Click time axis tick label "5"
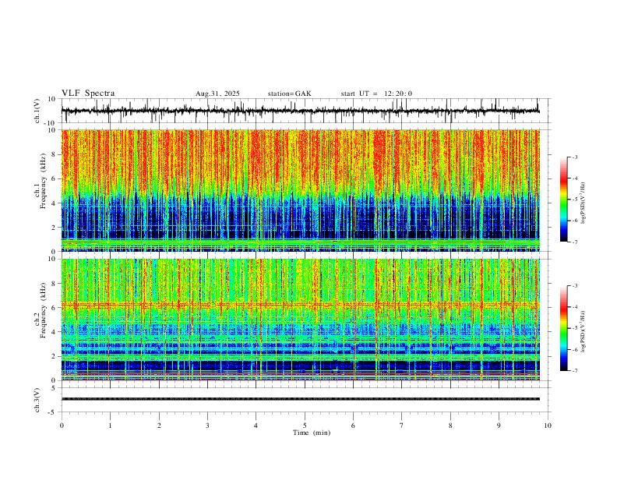617x477 pixels. point(305,426)
